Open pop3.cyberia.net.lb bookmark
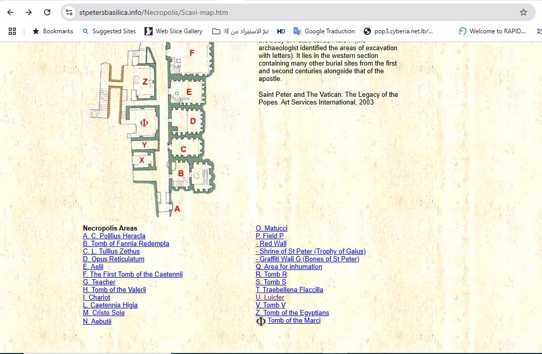Image resolution: width=542 pixels, height=354 pixels. point(398,31)
